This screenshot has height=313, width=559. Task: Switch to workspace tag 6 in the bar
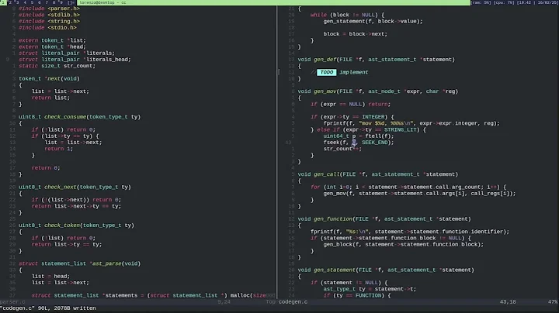(40, 2)
